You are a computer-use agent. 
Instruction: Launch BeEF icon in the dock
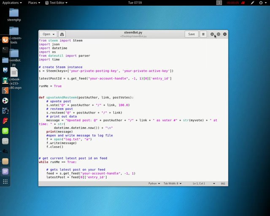pos(5,111)
